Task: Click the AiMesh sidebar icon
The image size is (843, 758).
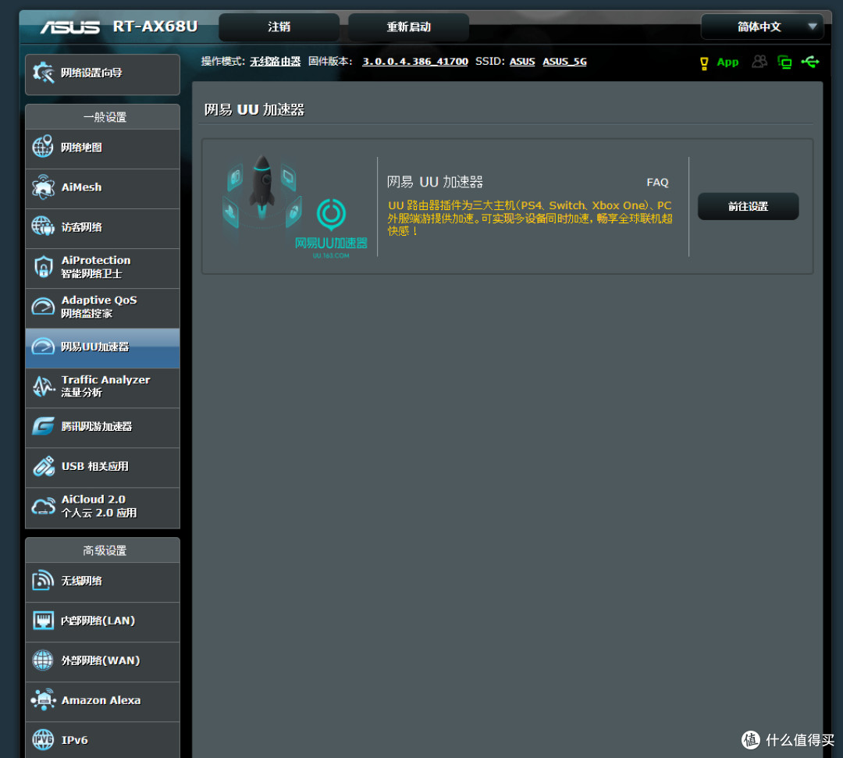Action: (x=43, y=187)
